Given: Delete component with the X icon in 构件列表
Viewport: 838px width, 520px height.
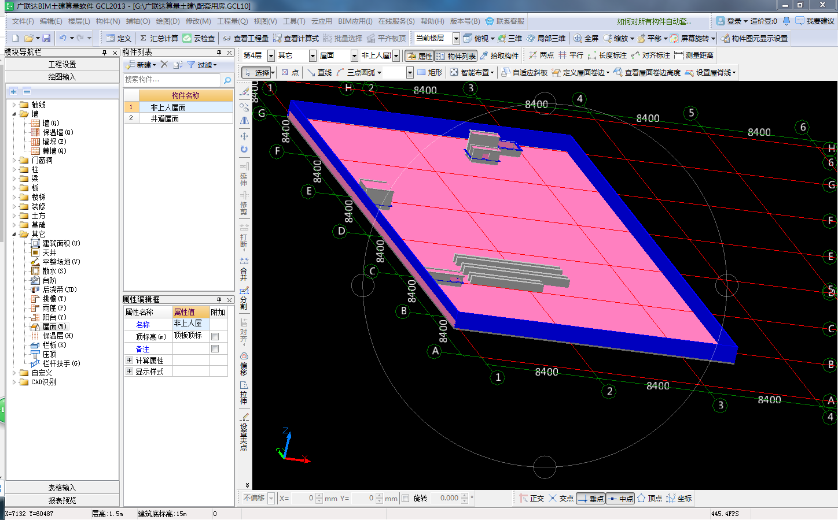Looking at the screenshot, I should (164, 65).
